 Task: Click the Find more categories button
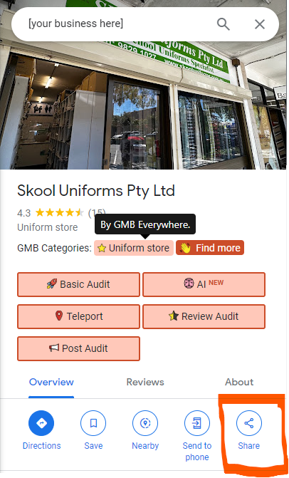click(210, 248)
